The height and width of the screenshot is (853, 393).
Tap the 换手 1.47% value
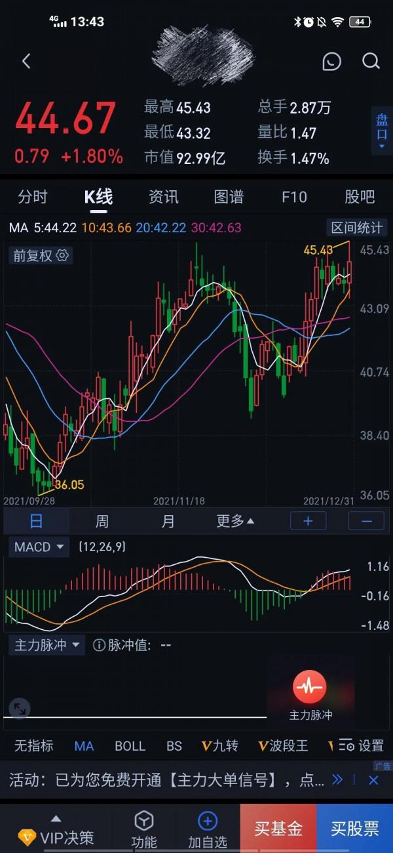coord(293,158)
